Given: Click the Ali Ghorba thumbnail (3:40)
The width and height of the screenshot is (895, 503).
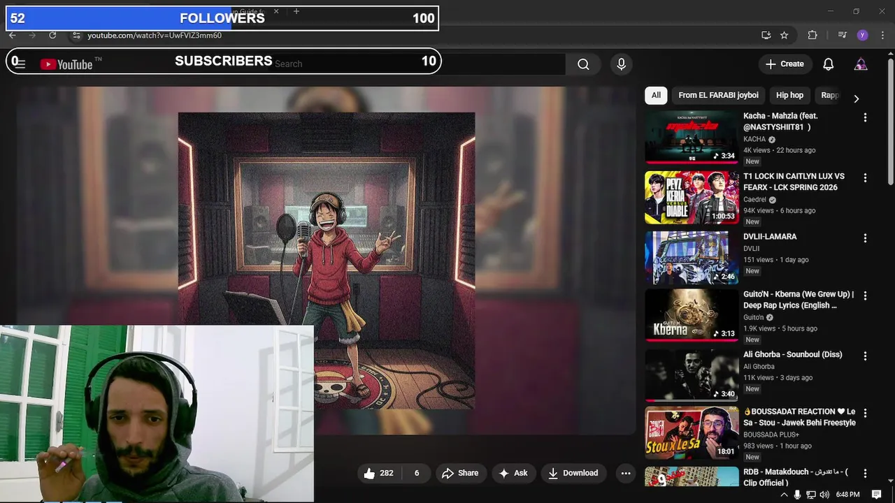Looking at the screenshot, I should (692, 375).
